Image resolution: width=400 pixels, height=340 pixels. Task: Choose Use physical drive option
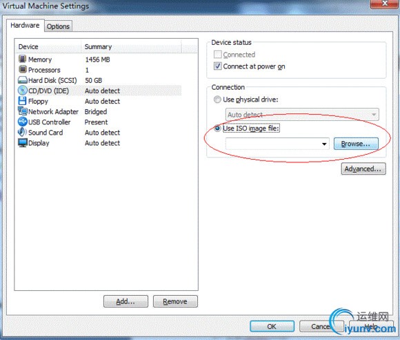pyautogui.click(x=217, y=100)
